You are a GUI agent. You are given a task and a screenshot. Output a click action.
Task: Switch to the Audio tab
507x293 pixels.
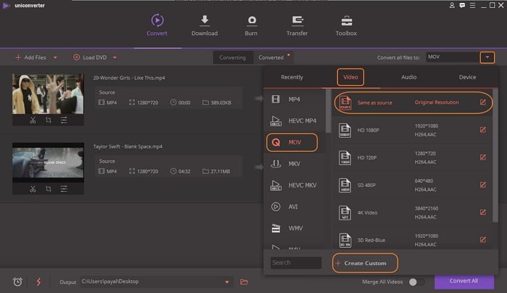(409, 77)
